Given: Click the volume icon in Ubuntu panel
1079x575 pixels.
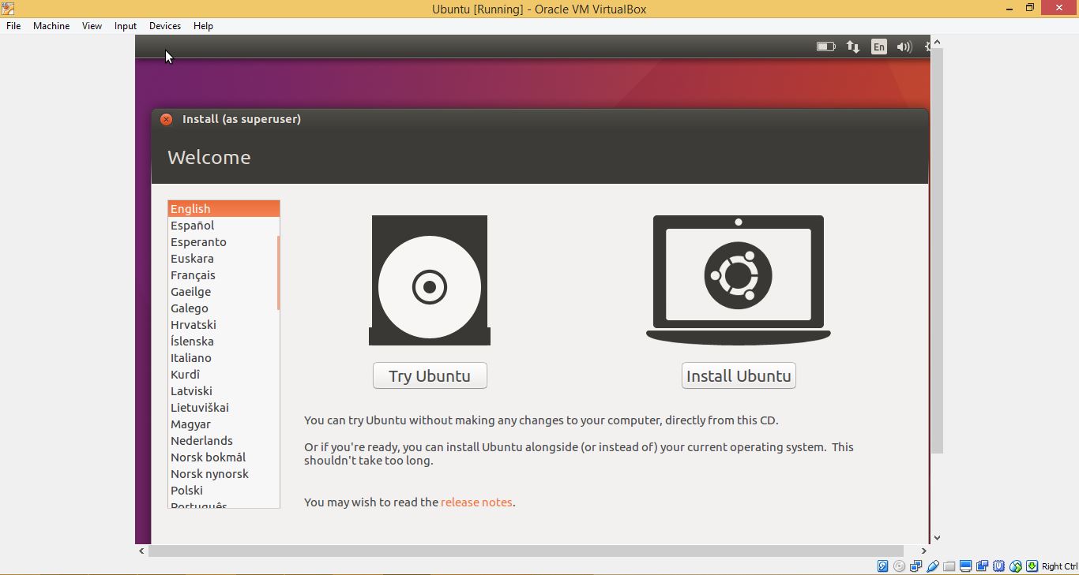Looking at the screenshot, I should coord(904,47).
